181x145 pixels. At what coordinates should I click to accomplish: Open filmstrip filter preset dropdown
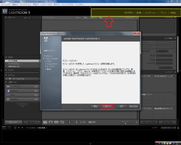click(x=168, y=128)
